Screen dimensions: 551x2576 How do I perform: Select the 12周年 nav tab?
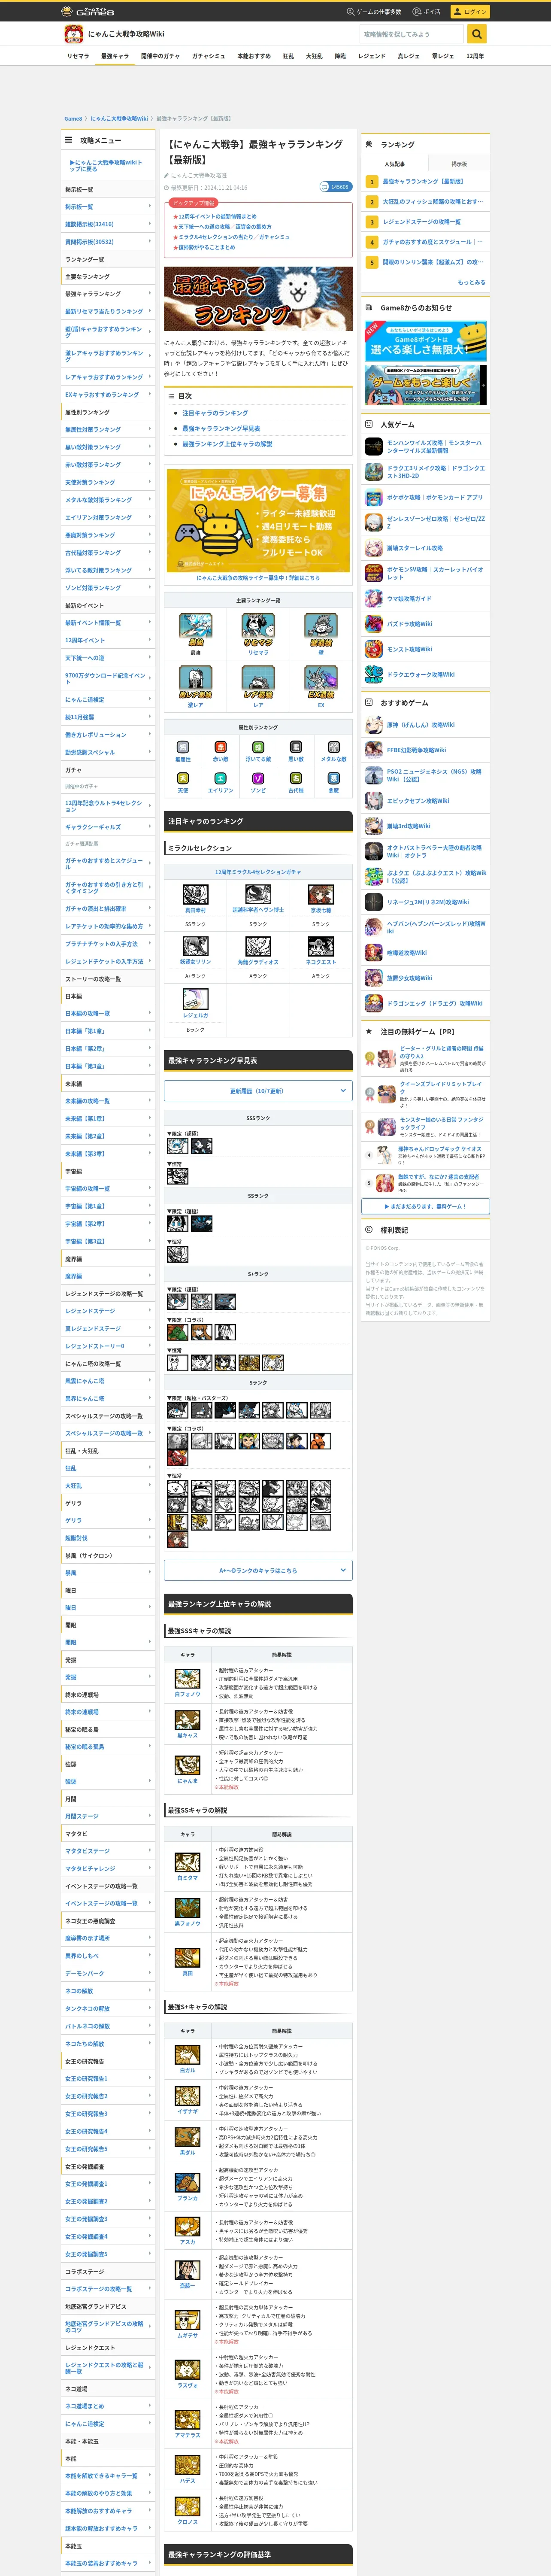475,56
